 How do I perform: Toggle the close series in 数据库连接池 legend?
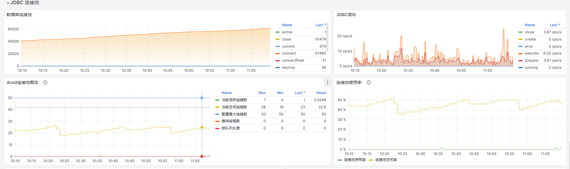[x=286, y=39]
